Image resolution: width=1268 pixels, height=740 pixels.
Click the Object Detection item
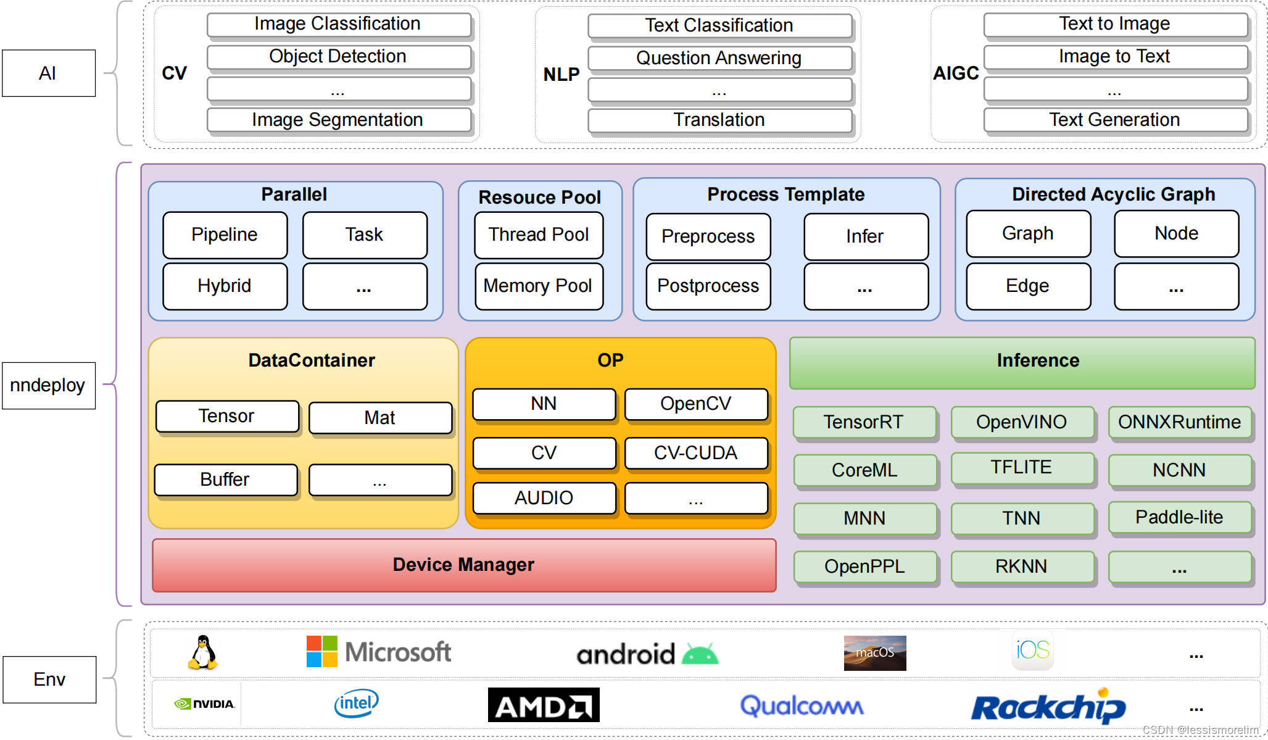[338, 57]
